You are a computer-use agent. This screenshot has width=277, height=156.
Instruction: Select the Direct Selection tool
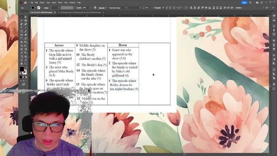coord(26,17)
